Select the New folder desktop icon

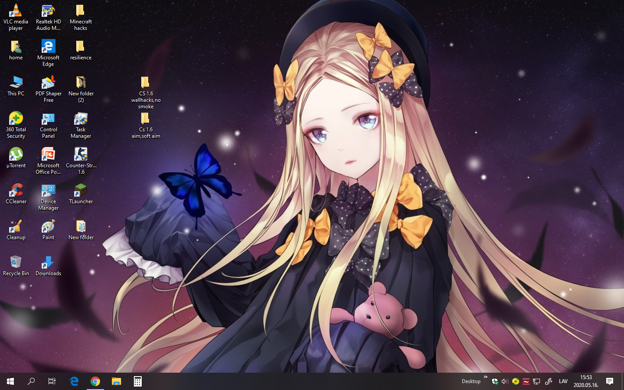pyautogui.click(x=81, y=230)
